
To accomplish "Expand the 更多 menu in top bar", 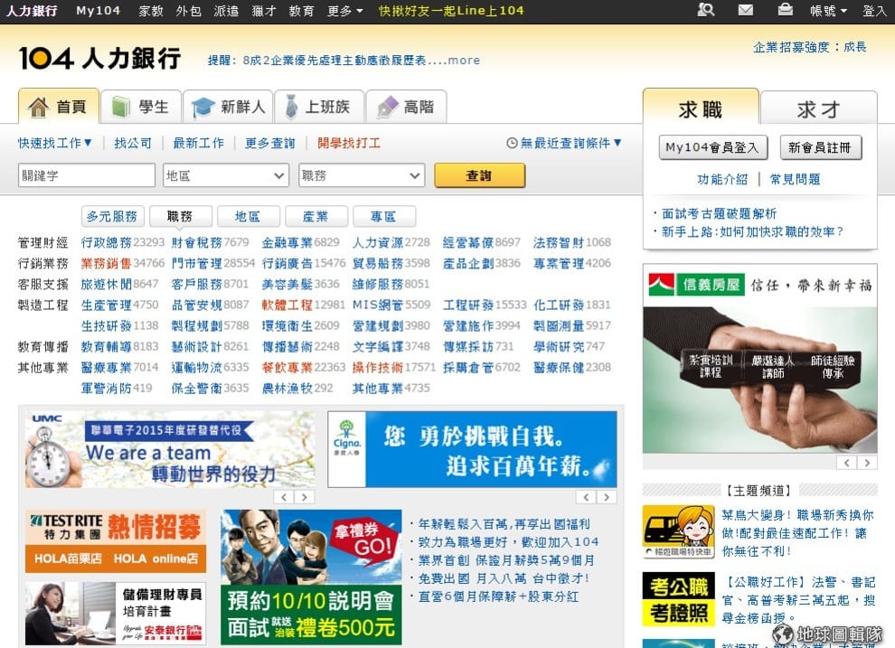I will click(344, 10).
